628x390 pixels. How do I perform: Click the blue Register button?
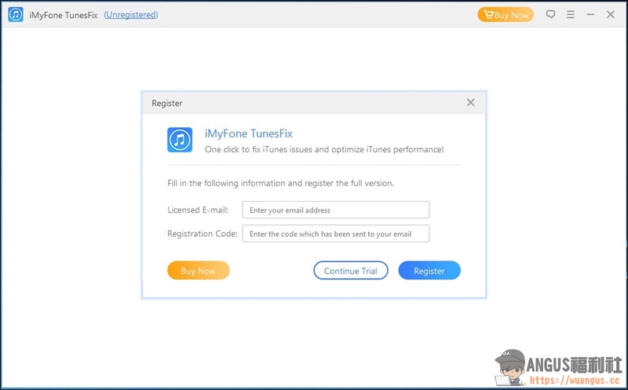[x=429, y=271]
